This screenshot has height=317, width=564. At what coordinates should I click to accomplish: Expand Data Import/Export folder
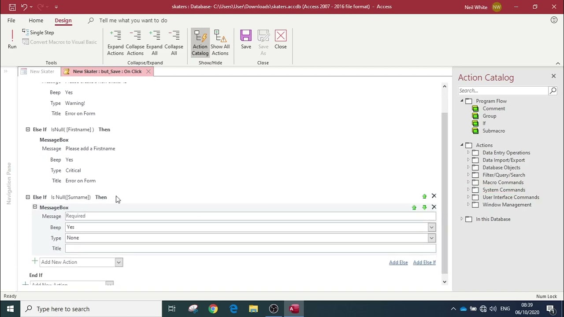tap(468, 160)
